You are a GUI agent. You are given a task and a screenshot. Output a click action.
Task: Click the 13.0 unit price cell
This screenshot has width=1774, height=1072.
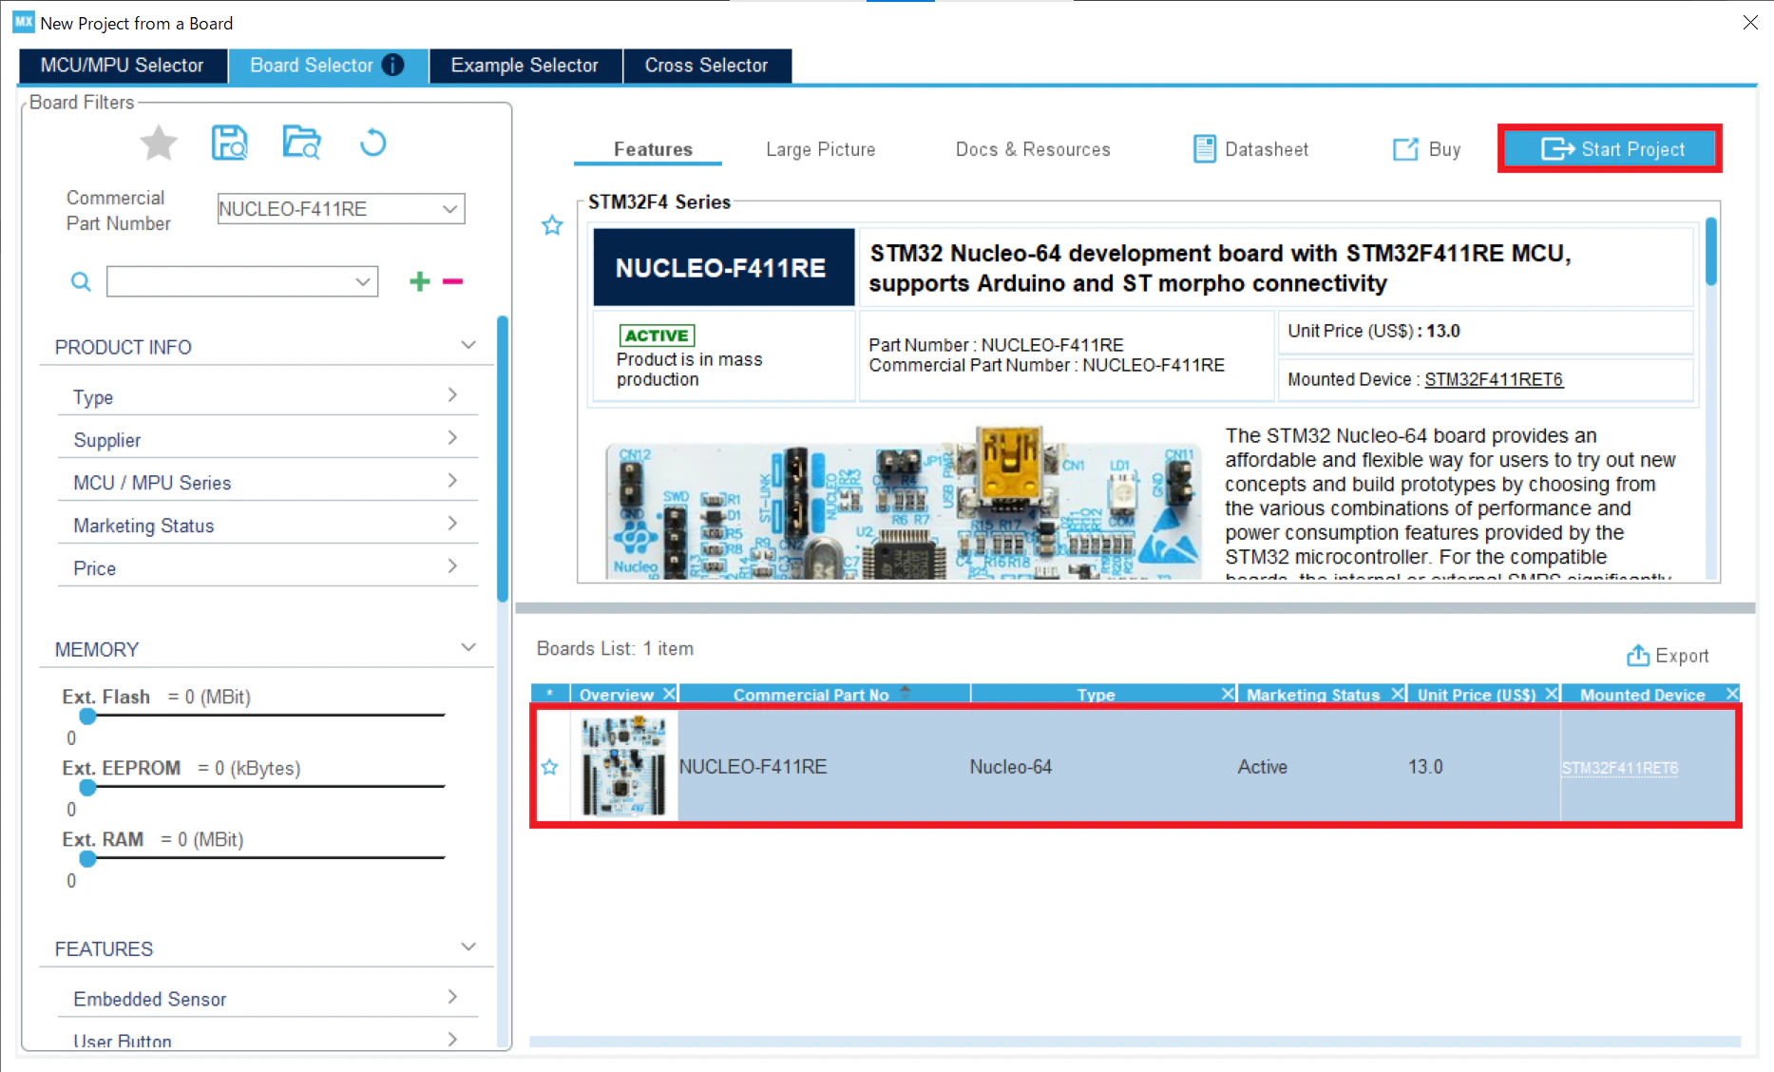pyautogui.click(x=1425, y=767)
